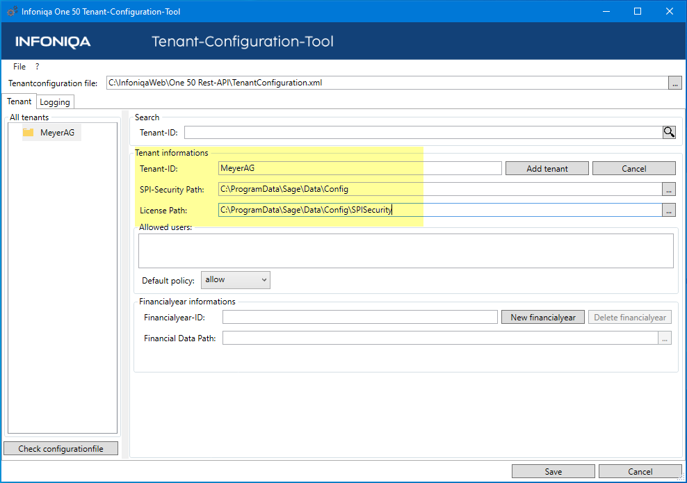Maximize the Tenant-Configuration-Tool window
687x483 pixels.
pos(638,11)
